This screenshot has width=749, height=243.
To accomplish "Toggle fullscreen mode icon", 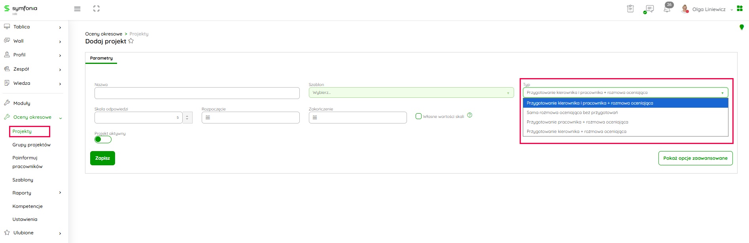I will 96,9.
